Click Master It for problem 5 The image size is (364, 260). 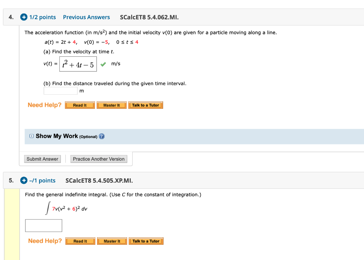coord(112,241)
